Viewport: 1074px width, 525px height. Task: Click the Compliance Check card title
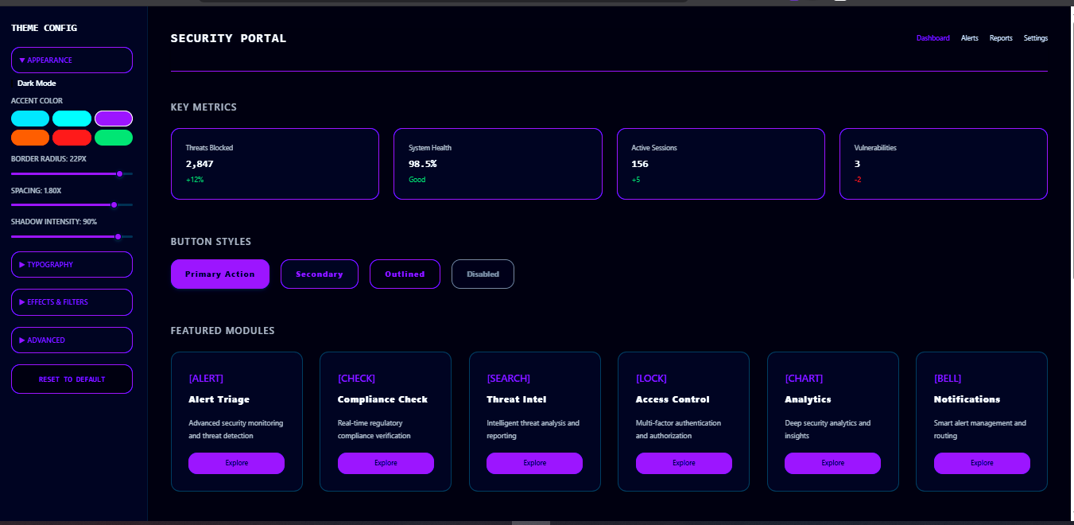coord(382,399)
